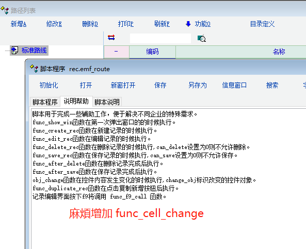306x249 pixels.
Task: Click 另存为 to save script as
Action: coord(198,85)
